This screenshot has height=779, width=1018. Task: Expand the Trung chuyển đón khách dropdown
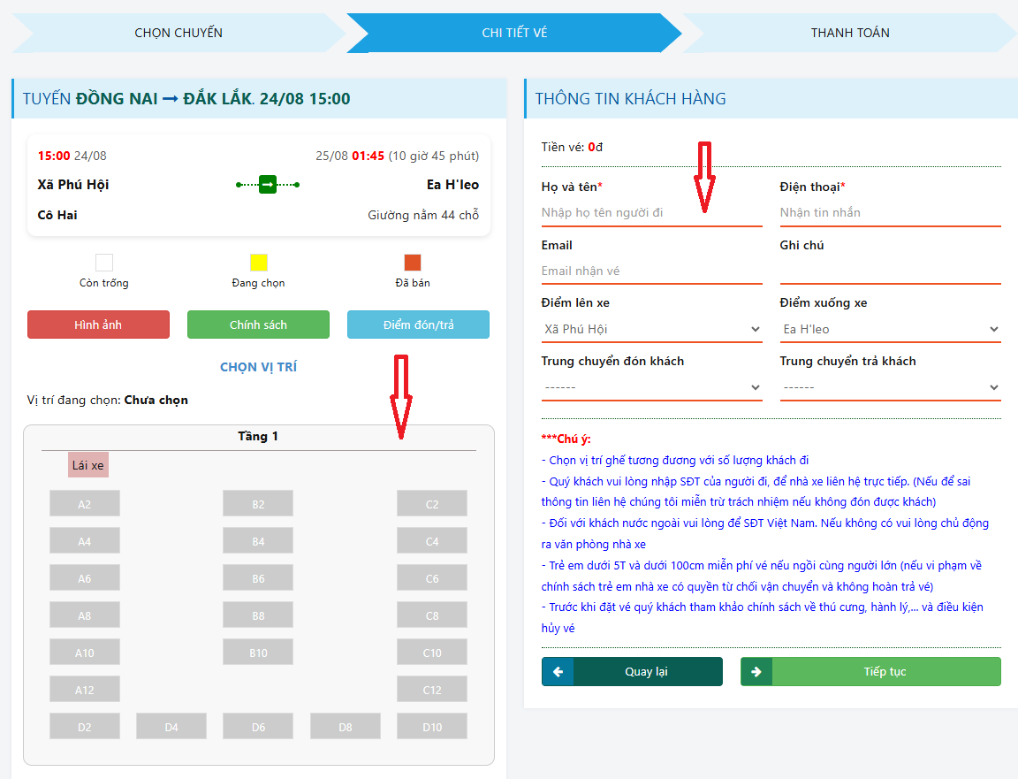(651, 387)
